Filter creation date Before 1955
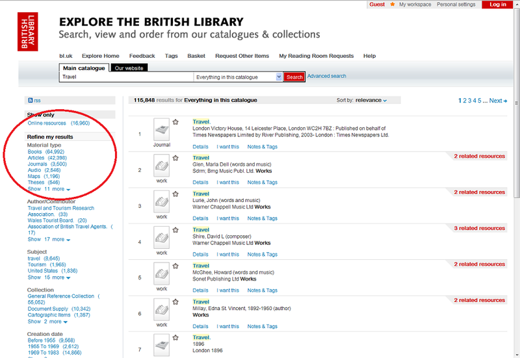 [x=51, y=340]
